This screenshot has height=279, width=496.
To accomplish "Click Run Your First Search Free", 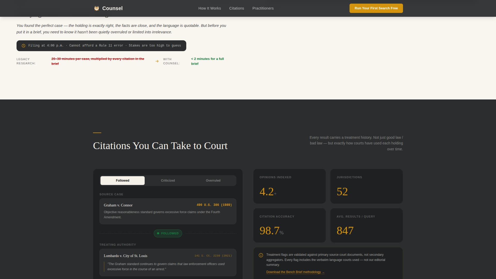I will click(x=376, y=8).
